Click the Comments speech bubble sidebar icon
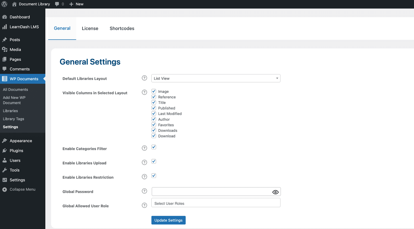This screenshot has width=414, height=229. (x=4, y=69)
